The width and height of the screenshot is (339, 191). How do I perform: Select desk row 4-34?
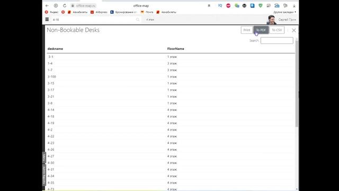click(171, 176)
